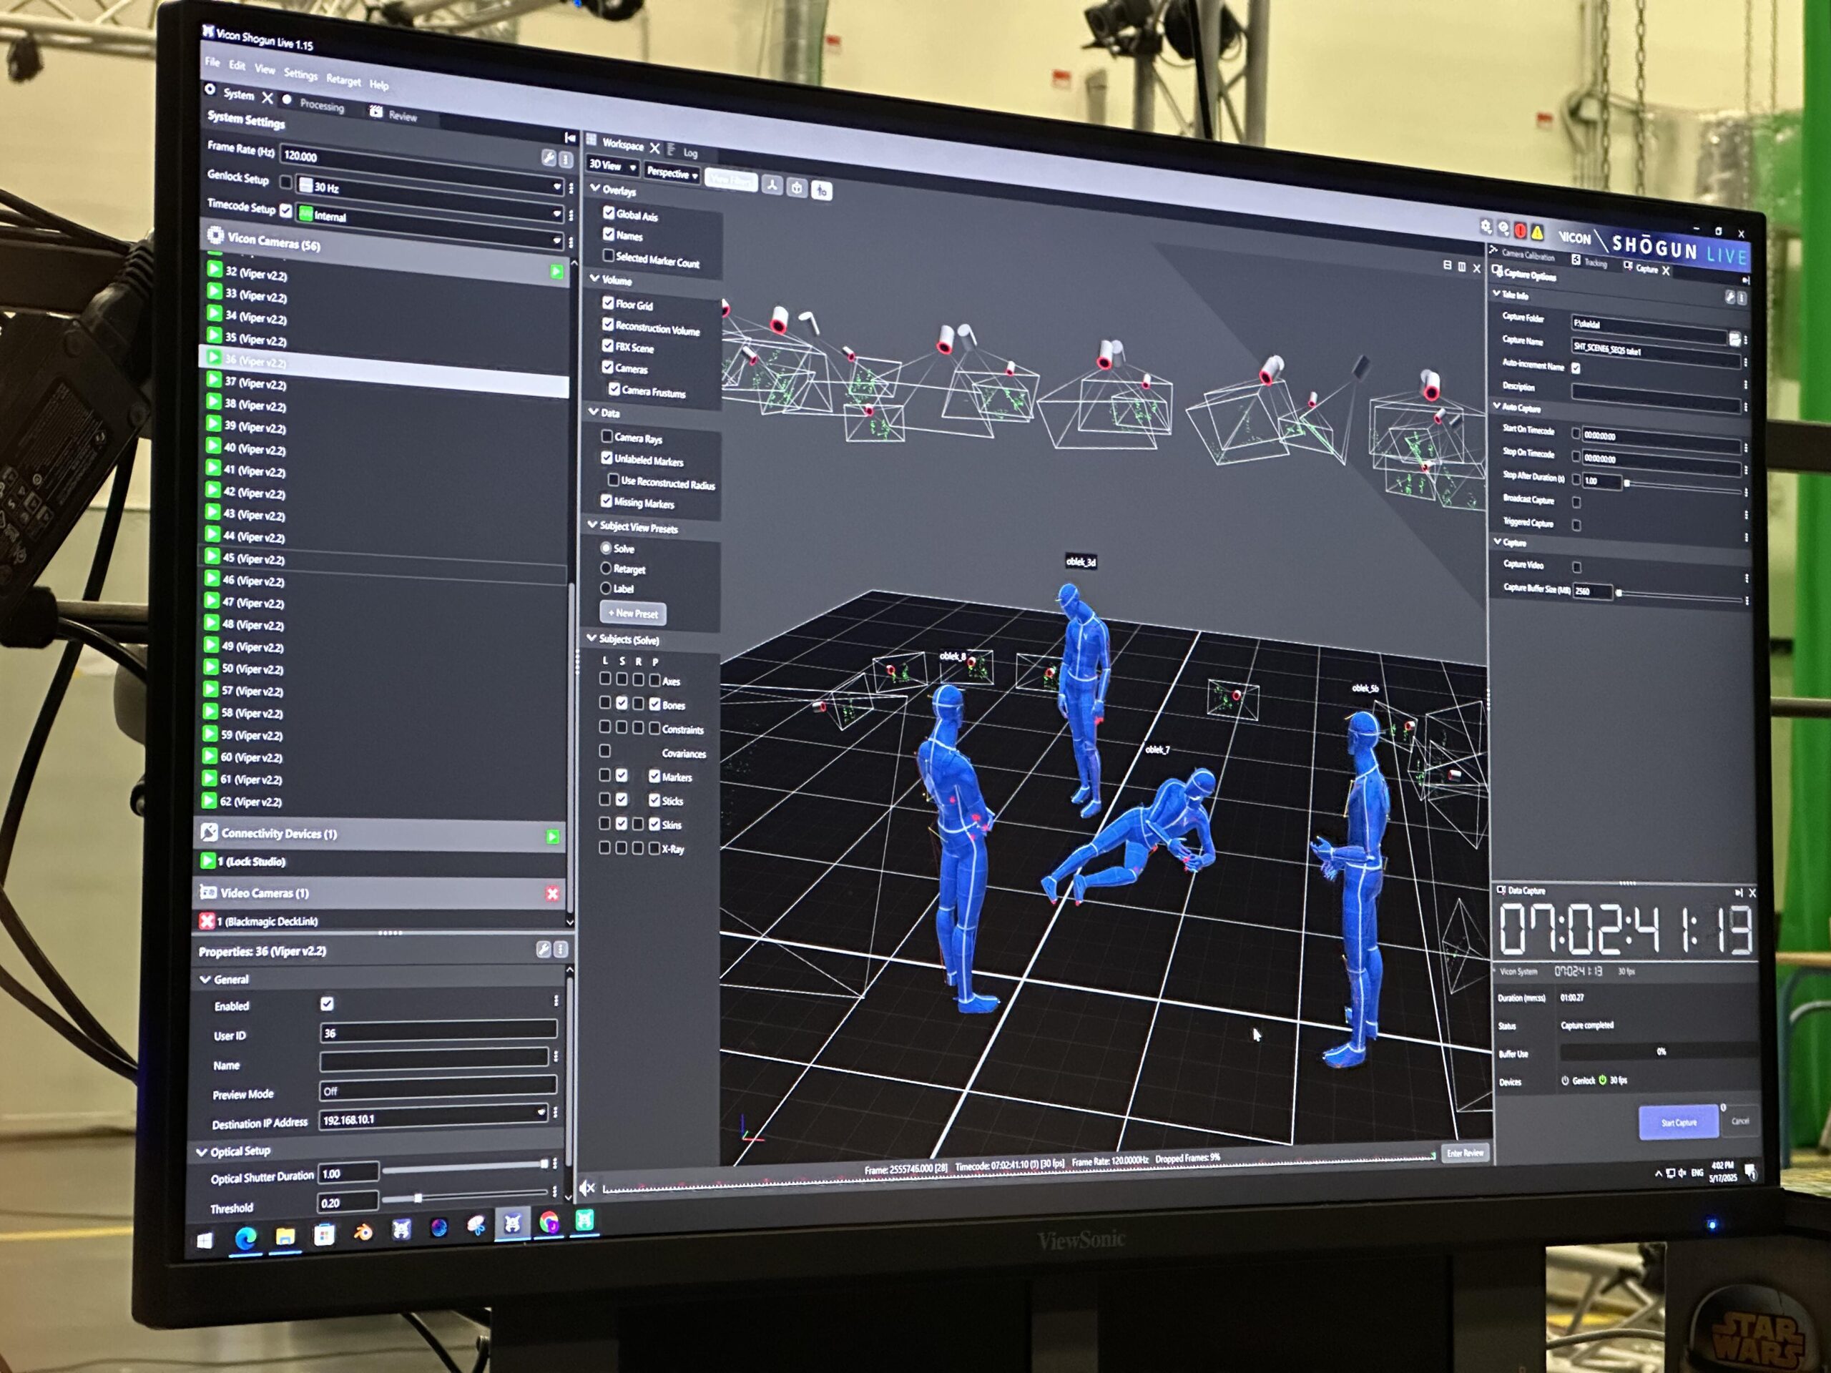The width and height of the screenshot is (1831, 1373).
Task: Click the red error status icon
Action: pos(1520,230)
